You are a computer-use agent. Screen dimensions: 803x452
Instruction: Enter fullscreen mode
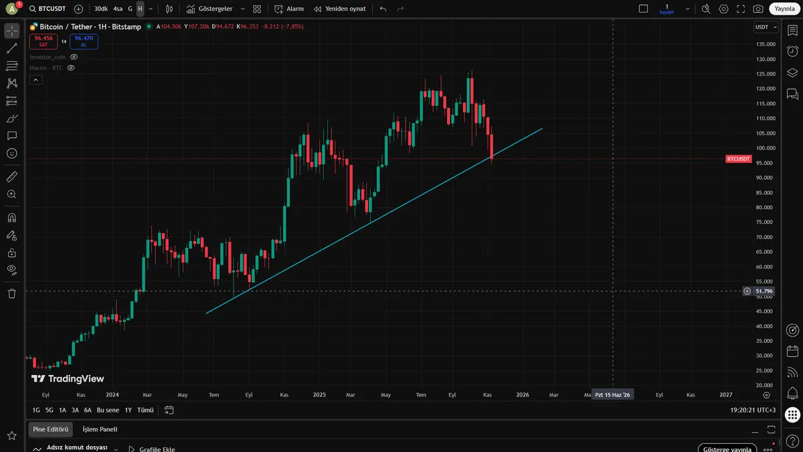740,9
